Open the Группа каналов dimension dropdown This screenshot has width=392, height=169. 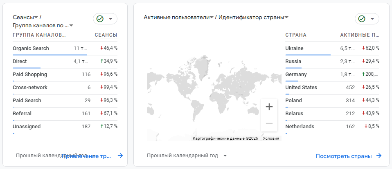tap(71, 26)
